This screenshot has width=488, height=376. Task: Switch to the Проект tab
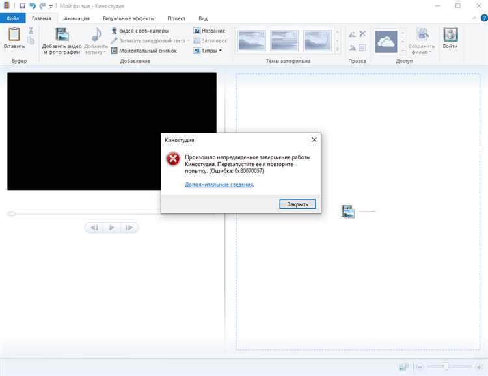pyautogui.click(x=176, y=18)
